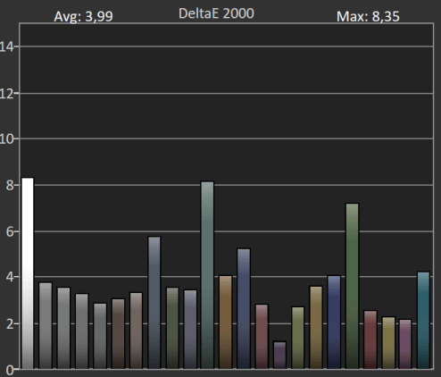Click the dark brown bar near 3
This screenshot has height=377, width=441.
pos(118,334)
